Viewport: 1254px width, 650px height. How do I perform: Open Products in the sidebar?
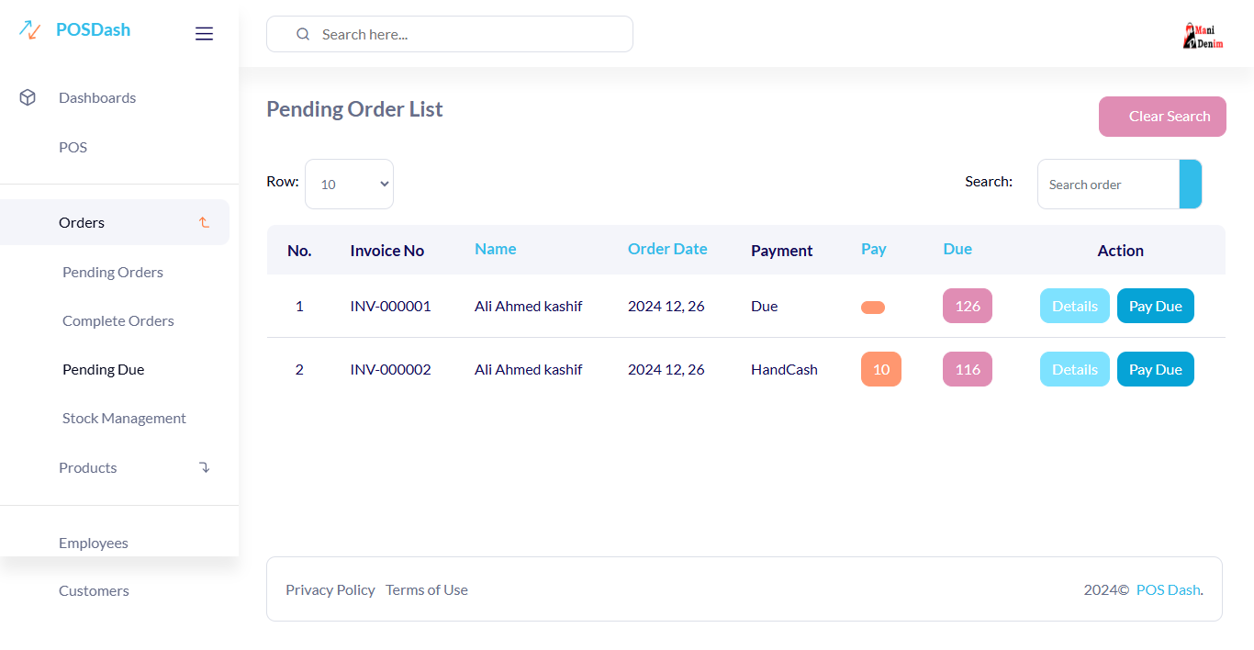[88, 467]
